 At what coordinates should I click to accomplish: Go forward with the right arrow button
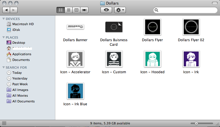tap(14, 10)
